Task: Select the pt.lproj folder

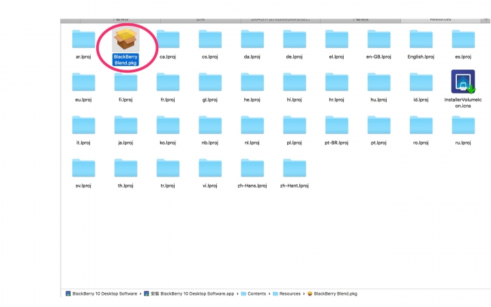Action: (x=378, y=125)
